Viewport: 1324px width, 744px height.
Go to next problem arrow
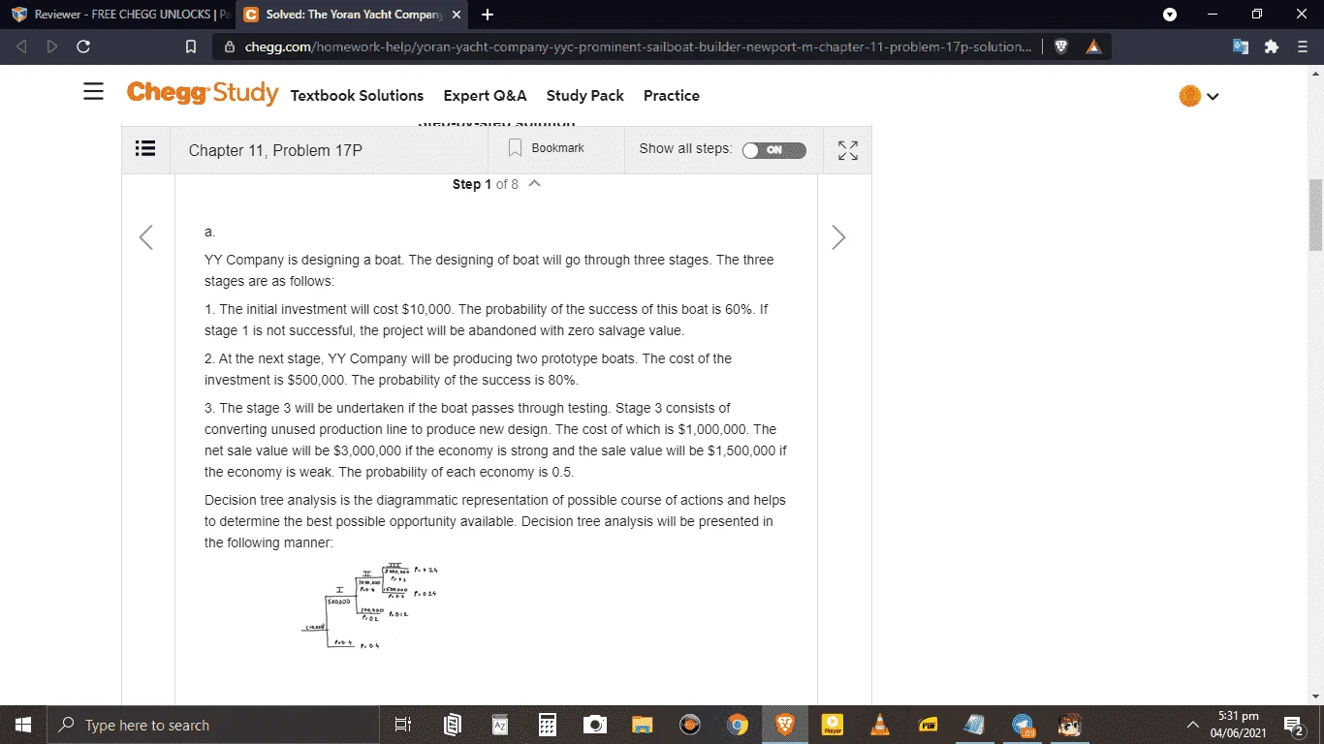pos(838,237)
